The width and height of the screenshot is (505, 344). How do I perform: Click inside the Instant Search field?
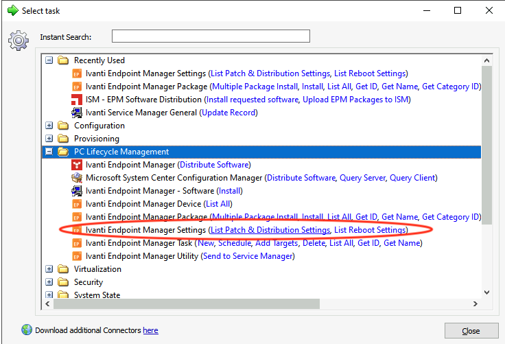point(211,36)
